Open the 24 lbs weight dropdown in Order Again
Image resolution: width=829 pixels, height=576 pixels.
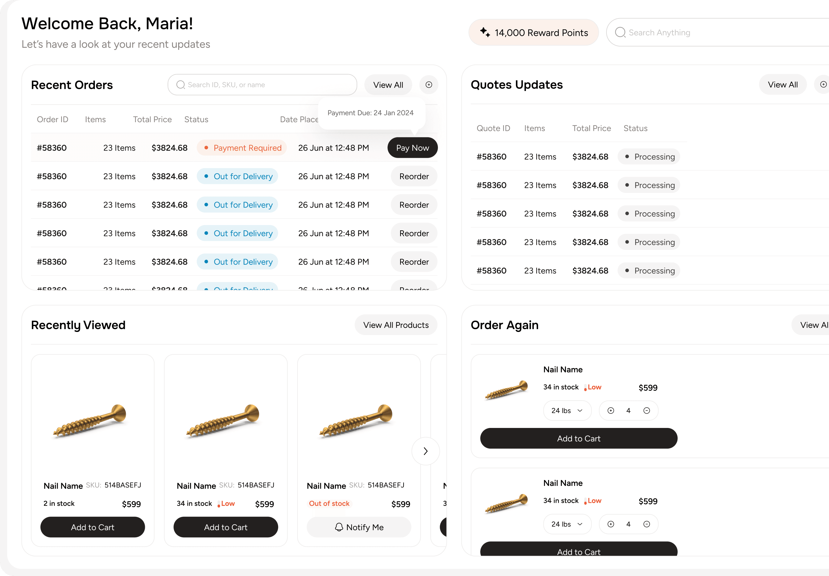[567, 410]
